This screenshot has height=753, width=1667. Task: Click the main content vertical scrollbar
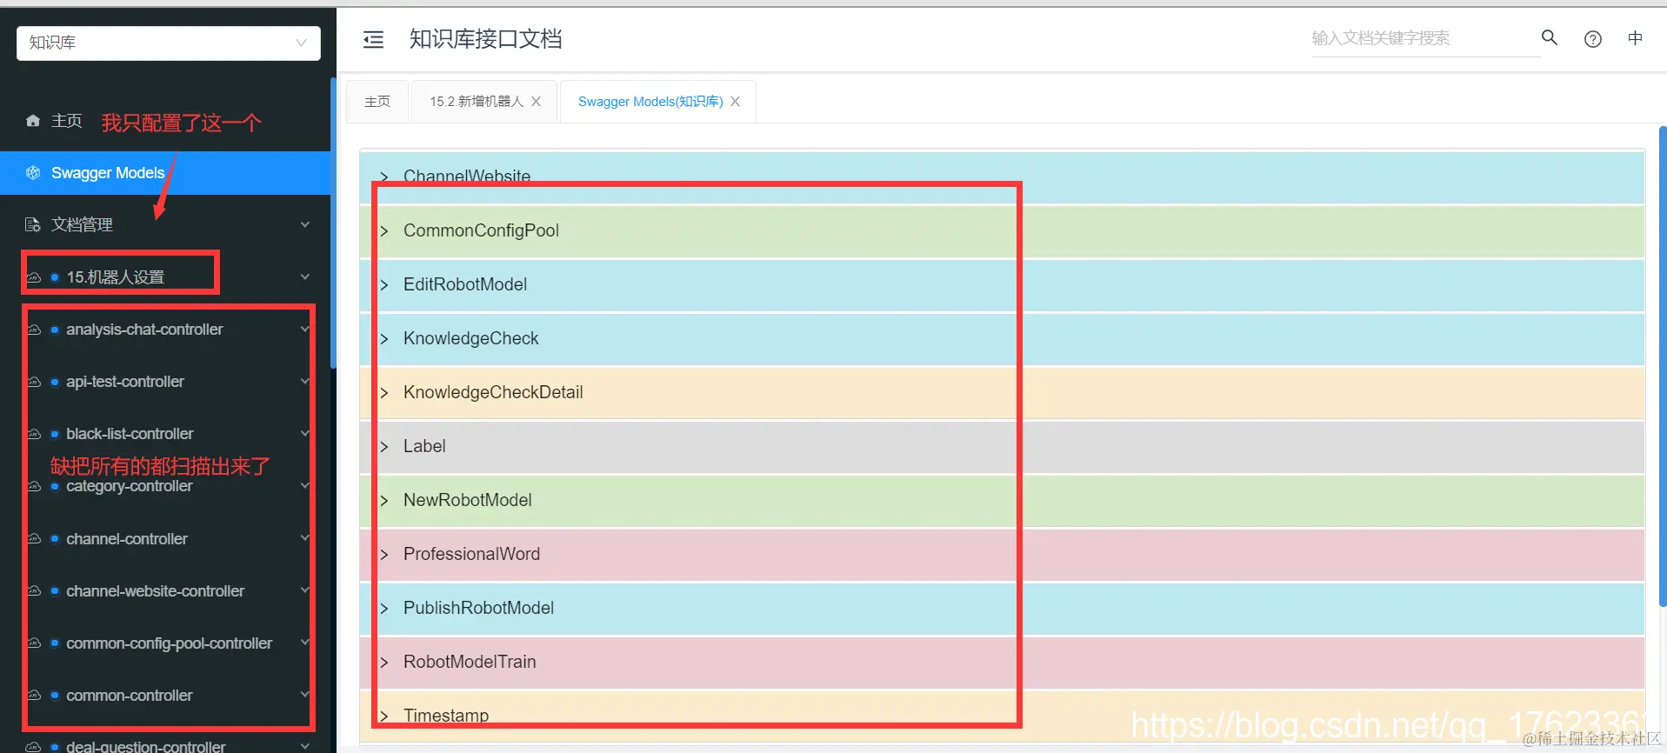click(1663, 365)
